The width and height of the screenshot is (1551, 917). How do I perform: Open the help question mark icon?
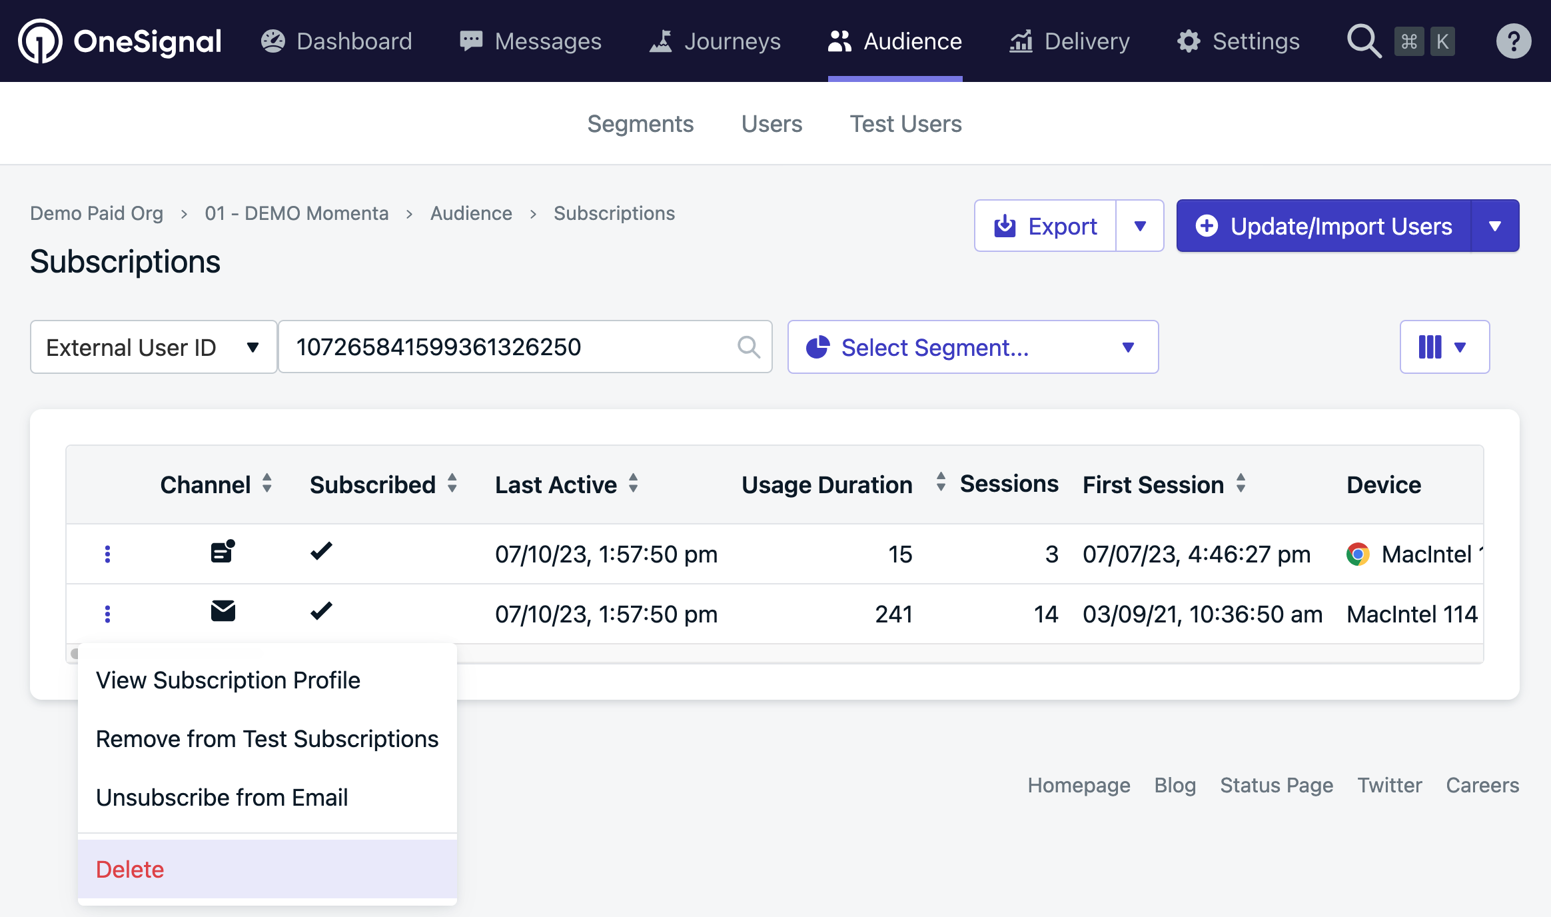1513,41
